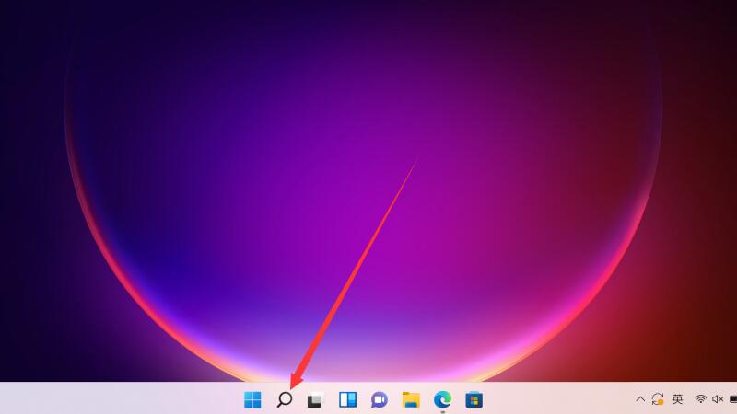
Task: Click the thin upper tail of red arrow
Action: coord(405,175)
